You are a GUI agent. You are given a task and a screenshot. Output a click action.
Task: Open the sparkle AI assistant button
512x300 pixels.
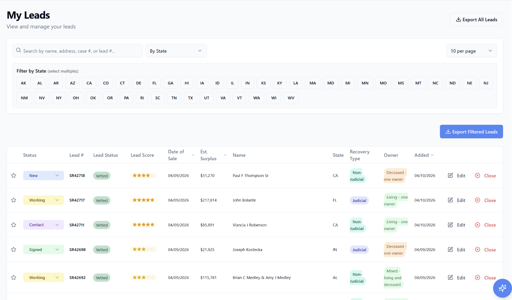pos(502,288)
